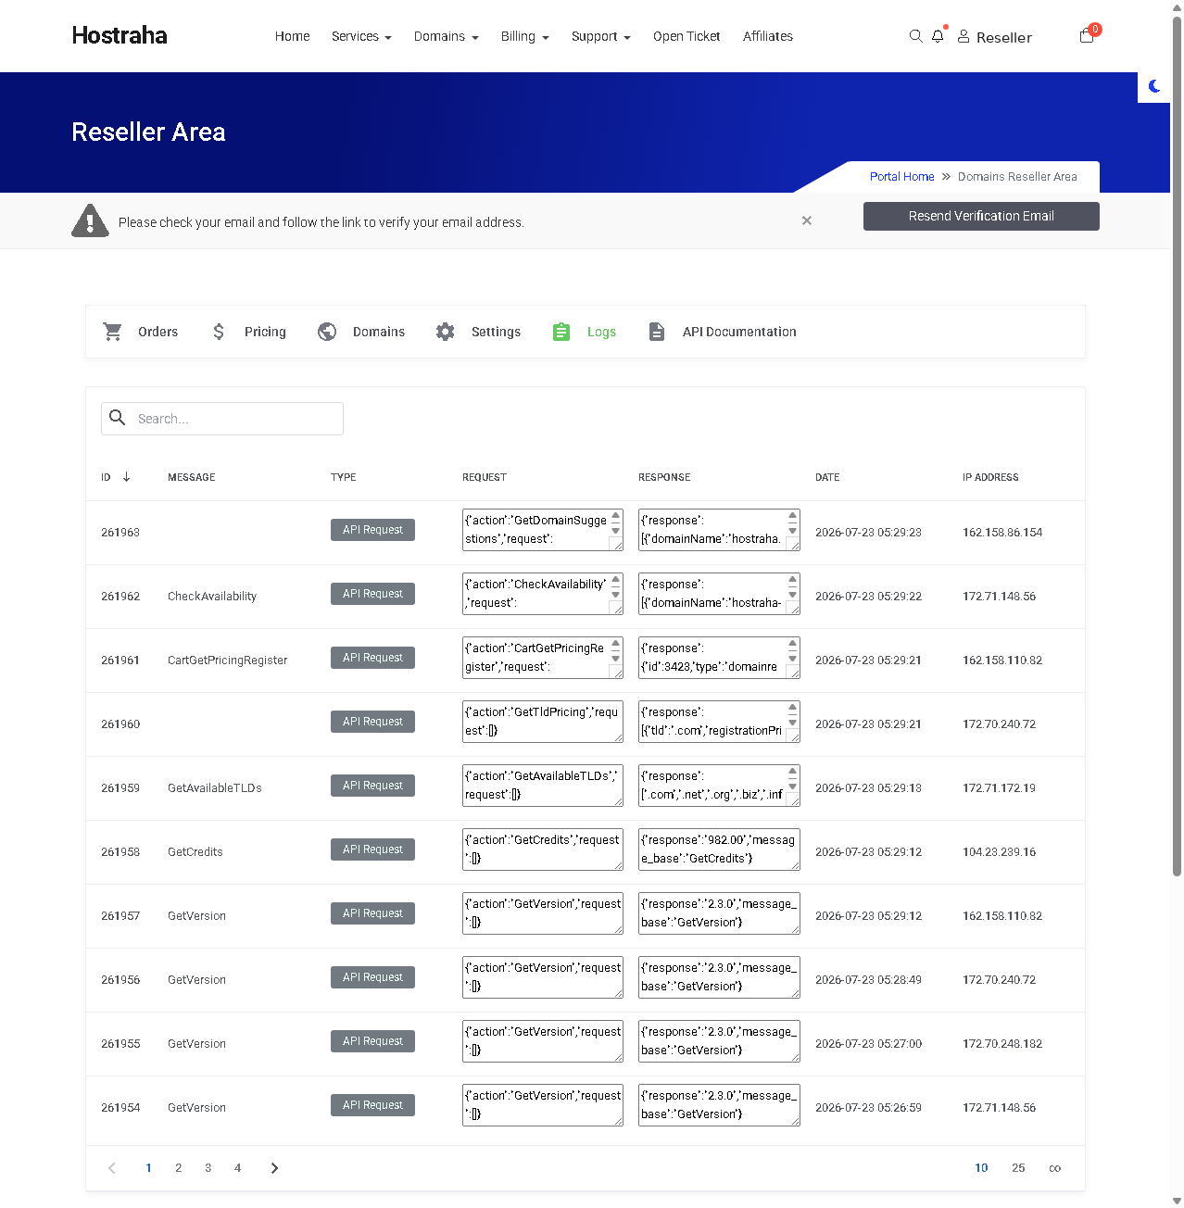Show 10 rows per page
The height and width of the screenshot is (1208, 1184).
tap(981, 1168)
